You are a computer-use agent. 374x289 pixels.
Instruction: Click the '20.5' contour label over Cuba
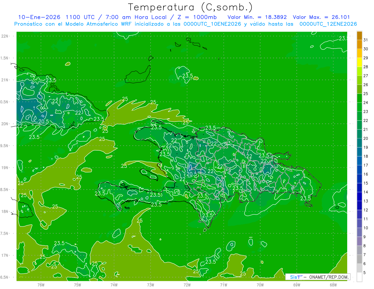pos(44,121)
